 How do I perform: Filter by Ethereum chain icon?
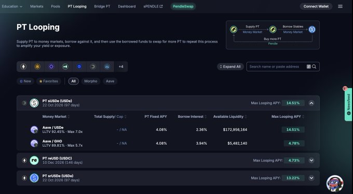coord(23,66)
